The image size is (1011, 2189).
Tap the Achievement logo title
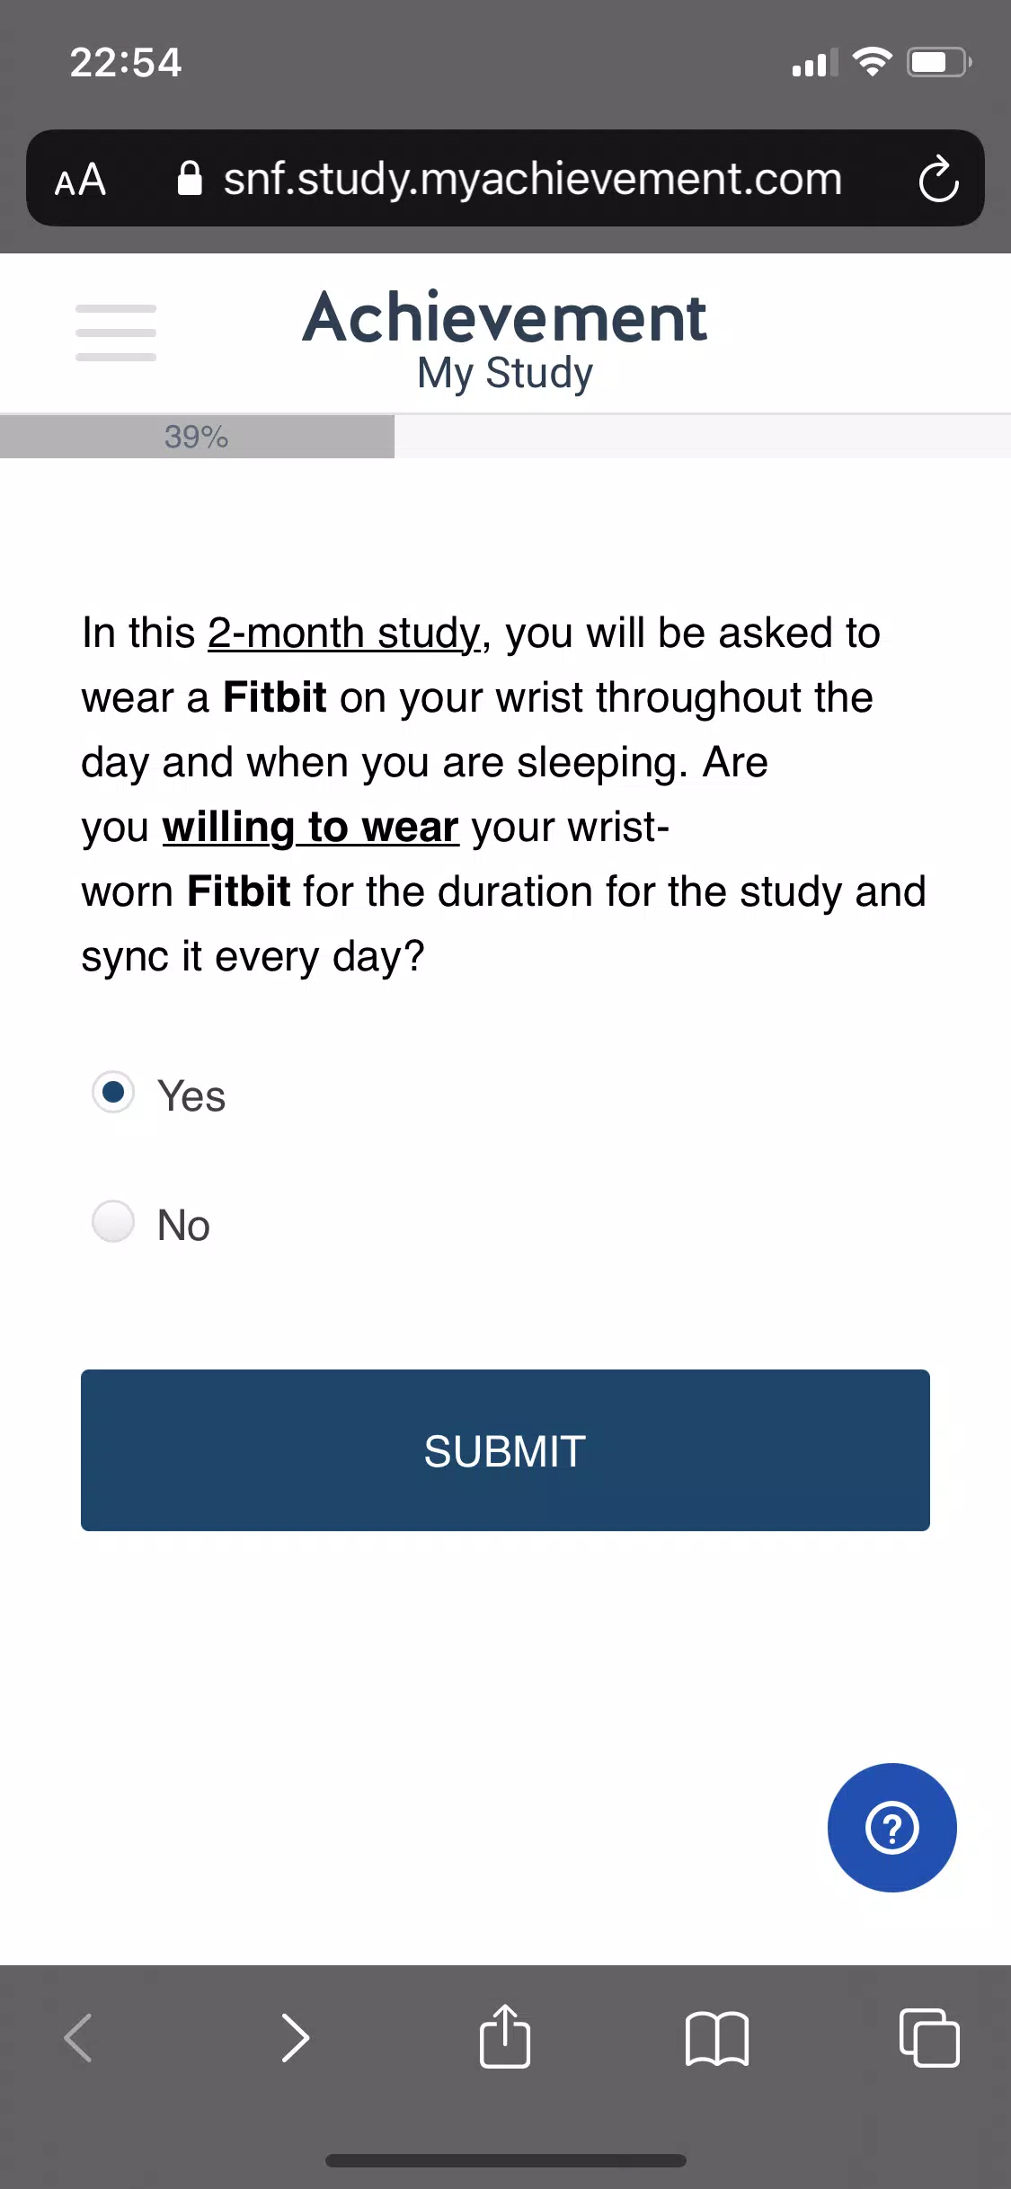[505, 318]
